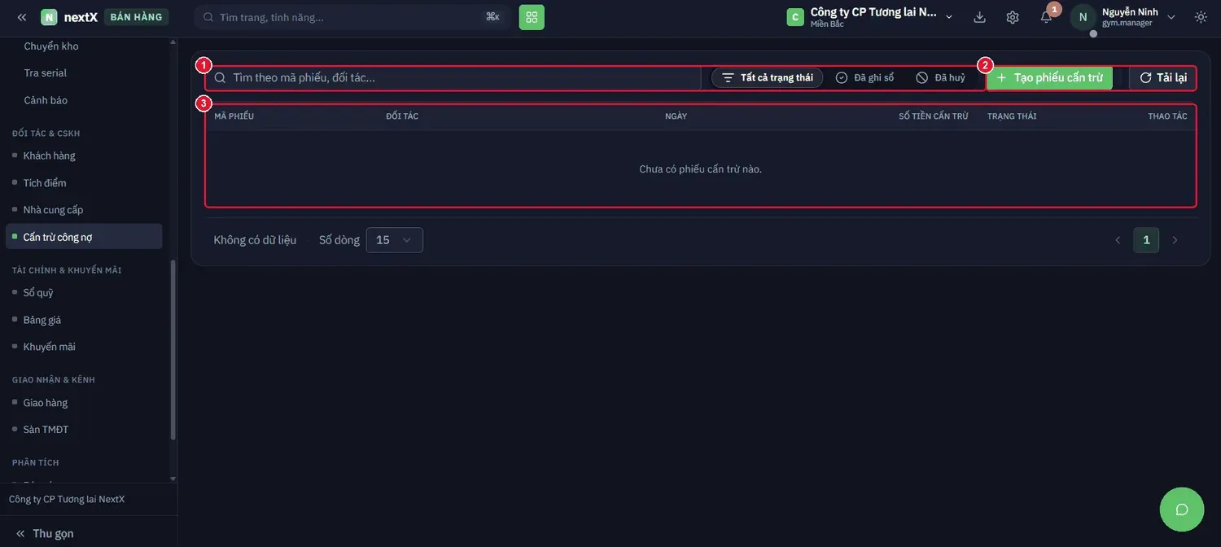The width and height of the screenshot is (1221, 547).
Task: Open Khuyến mãi menu item
Action: click(x=49, y=347)
